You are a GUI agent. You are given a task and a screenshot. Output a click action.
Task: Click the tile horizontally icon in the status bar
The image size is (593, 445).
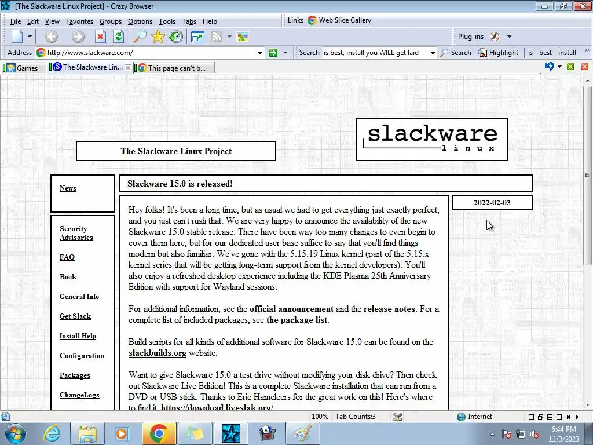tap(550, 417)
